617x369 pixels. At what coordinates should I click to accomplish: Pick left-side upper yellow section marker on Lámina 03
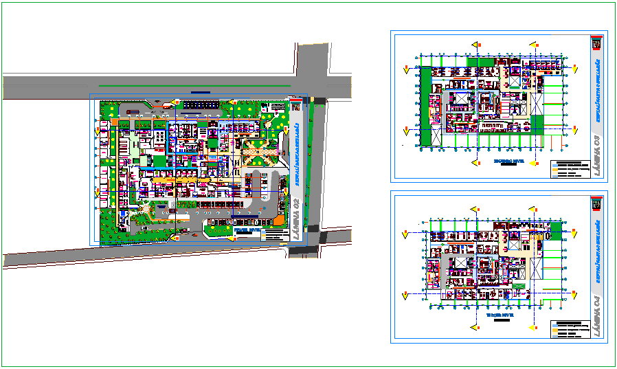pos(407,67)
